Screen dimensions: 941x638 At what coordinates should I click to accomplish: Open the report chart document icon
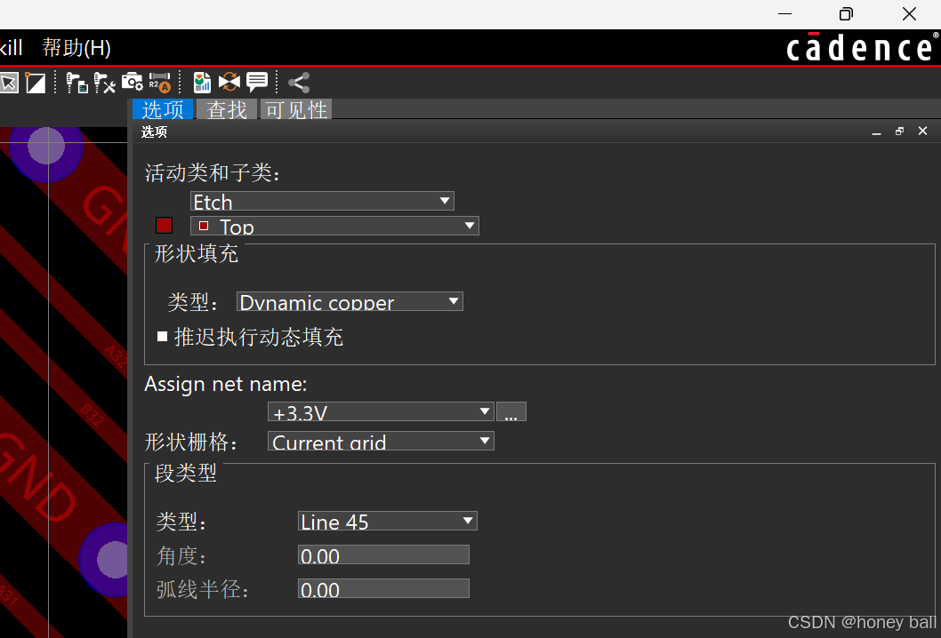coord(202,83)
